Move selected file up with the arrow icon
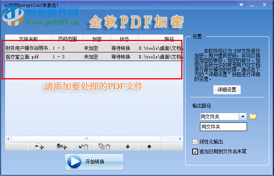The image size is (274, 176). (149, 147)
